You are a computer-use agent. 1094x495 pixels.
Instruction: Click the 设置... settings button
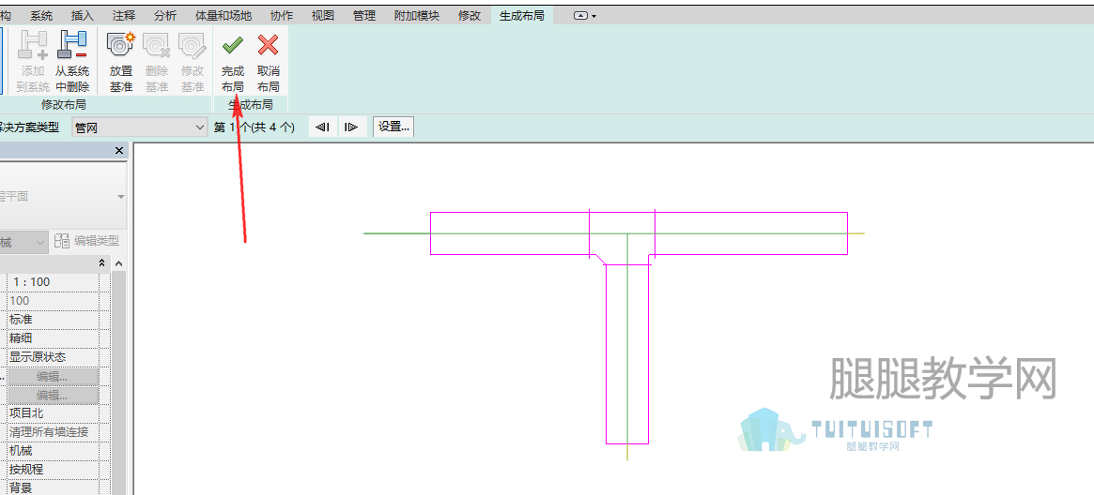(x=394, y=127)
